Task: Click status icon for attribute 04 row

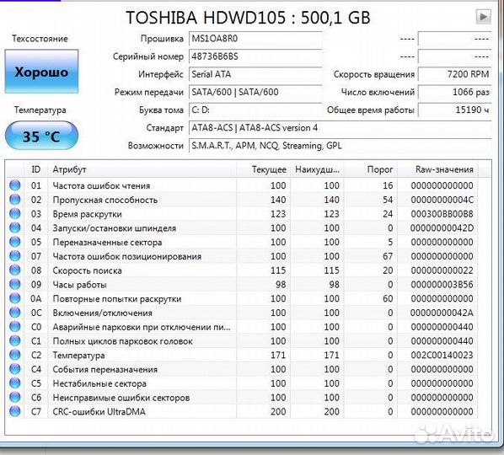Action: 15,227
